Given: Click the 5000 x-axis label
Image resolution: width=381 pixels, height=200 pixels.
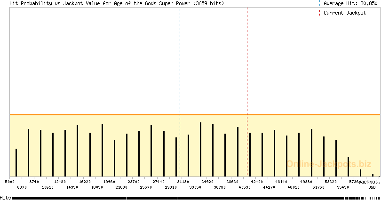Looking at the screenshot, I should pyautogui.click(x=10, y=181).
